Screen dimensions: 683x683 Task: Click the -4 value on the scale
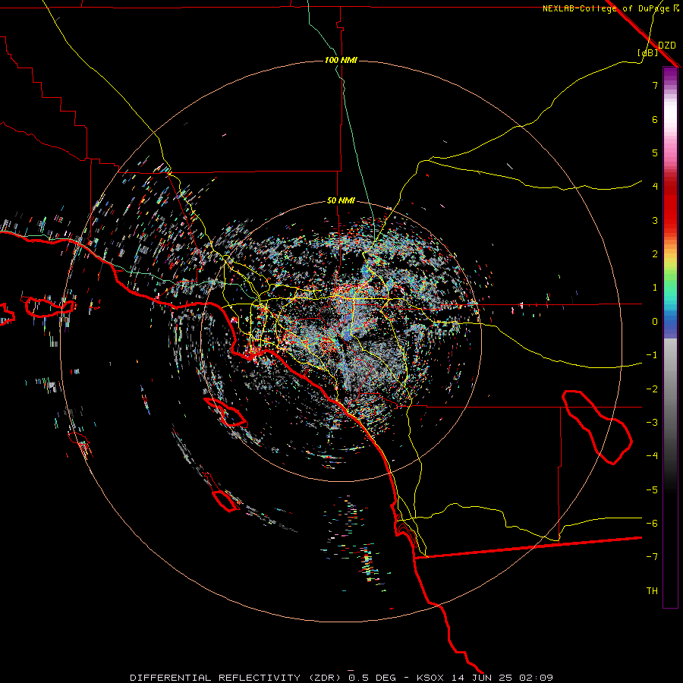(652, 456)
